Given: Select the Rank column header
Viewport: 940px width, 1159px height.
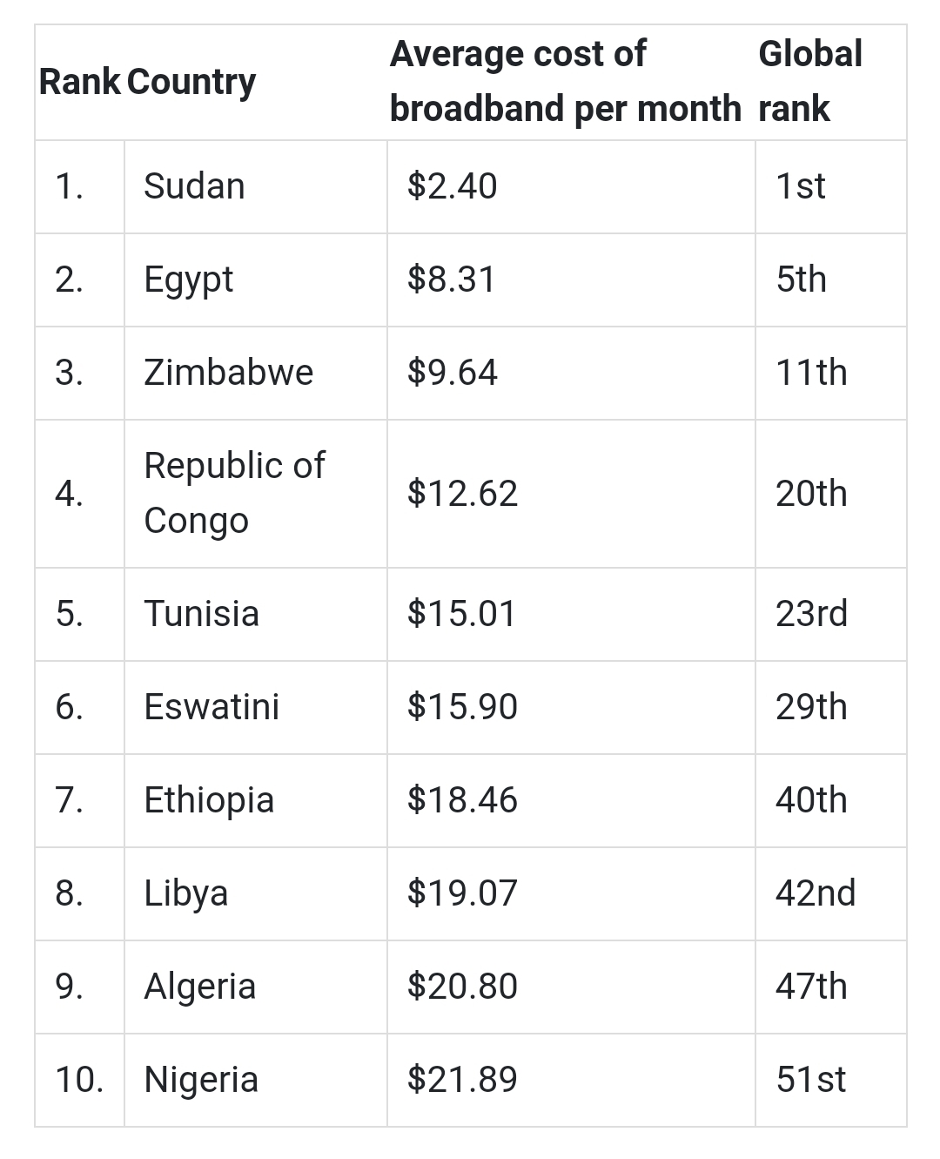Looking at the screenshot, I should [79, 82].
